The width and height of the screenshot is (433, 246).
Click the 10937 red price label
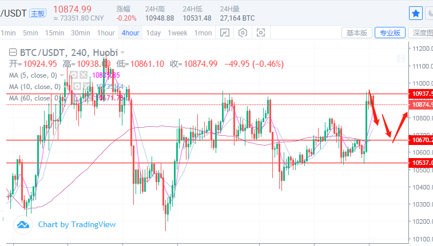point(422,94)
